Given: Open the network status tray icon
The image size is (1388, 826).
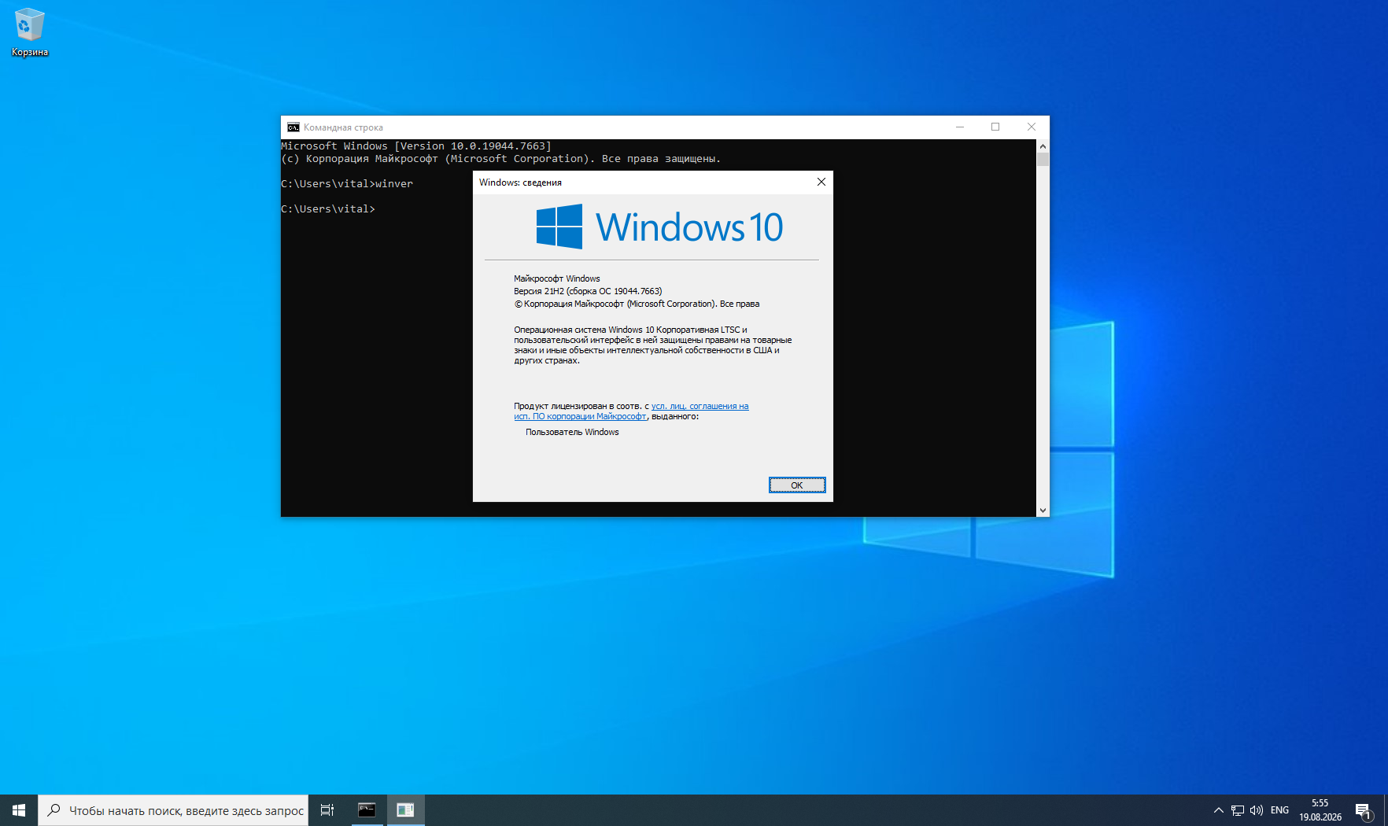Looking at the screenshot, I should pos(1238,810).
